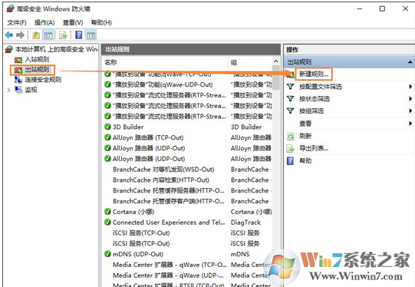Sort by the 组 column header
Screen dimensions: 415x287
234,62
